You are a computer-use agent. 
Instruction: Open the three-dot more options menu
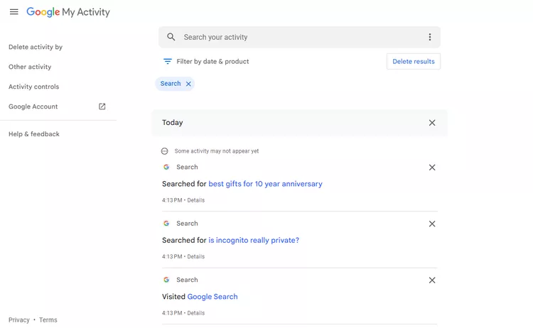click(x=430, y=37)
